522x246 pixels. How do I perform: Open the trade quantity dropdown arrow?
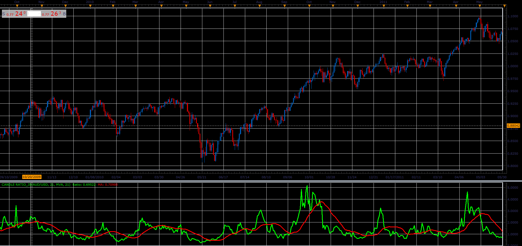pos(39,14)
